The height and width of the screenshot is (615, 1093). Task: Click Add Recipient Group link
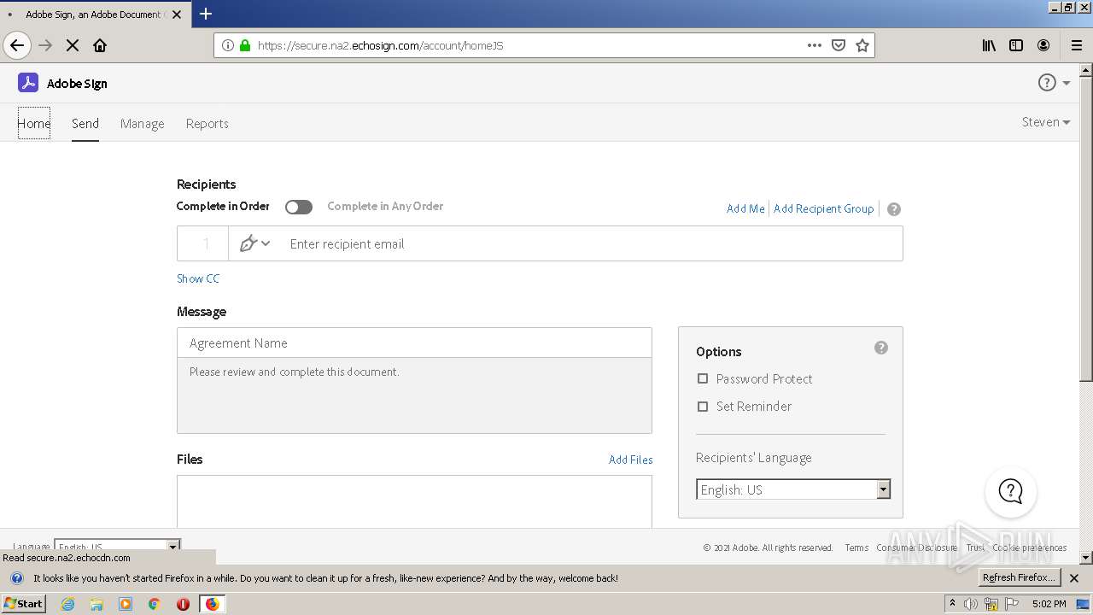click(824, 208)
